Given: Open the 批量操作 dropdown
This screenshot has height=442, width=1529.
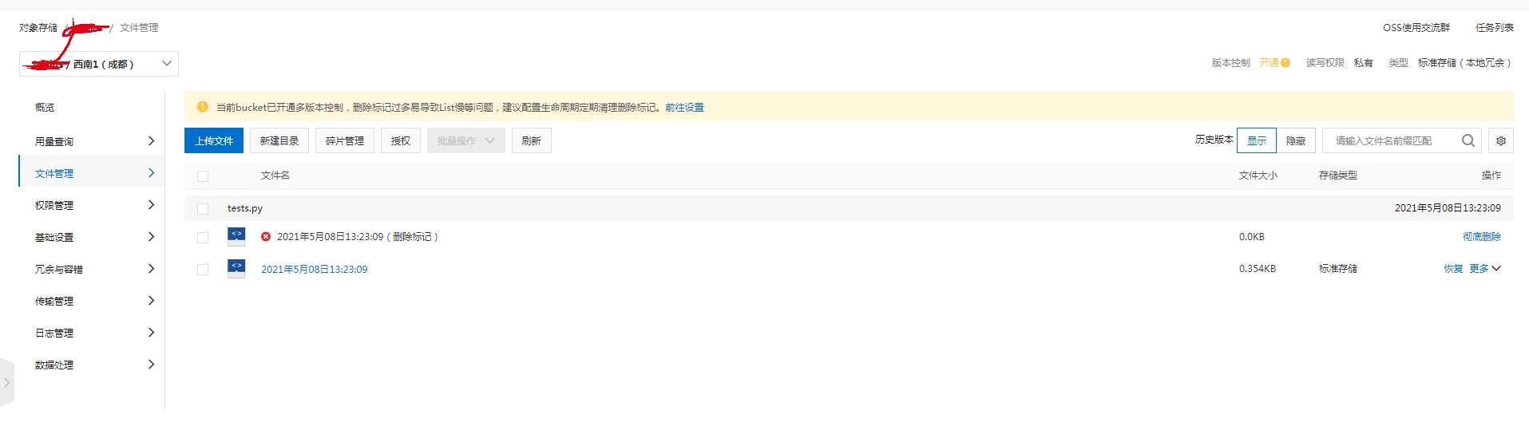Looking at the screenshot, I should (466, 140).
